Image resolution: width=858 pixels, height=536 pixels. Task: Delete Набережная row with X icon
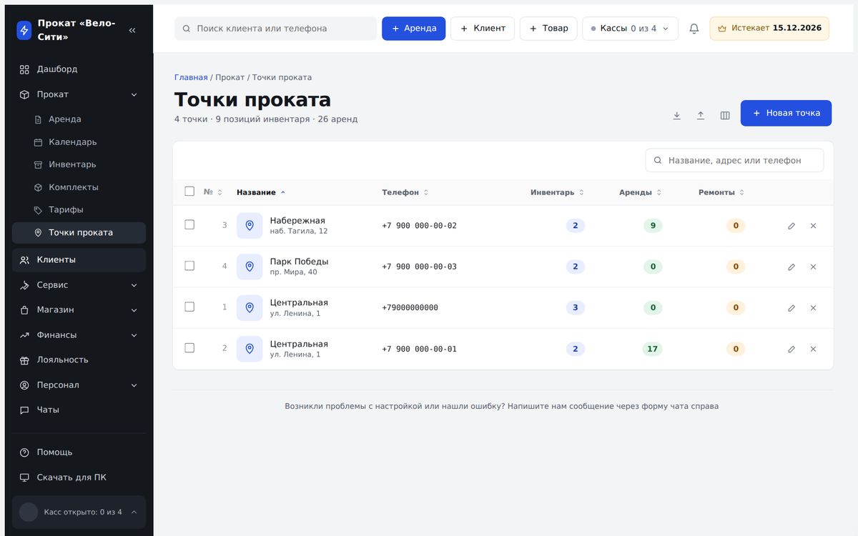813,226
